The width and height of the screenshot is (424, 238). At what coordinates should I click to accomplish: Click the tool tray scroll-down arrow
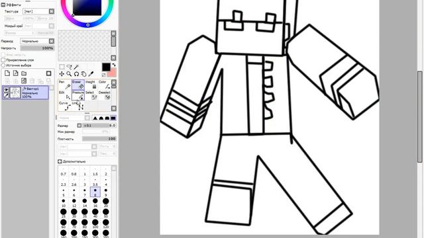pyautogui.click(x=114, y=108)
